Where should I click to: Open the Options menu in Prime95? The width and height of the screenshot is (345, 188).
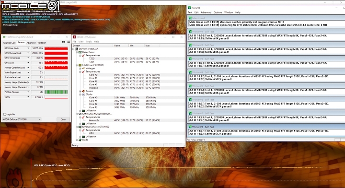(218, 12)
